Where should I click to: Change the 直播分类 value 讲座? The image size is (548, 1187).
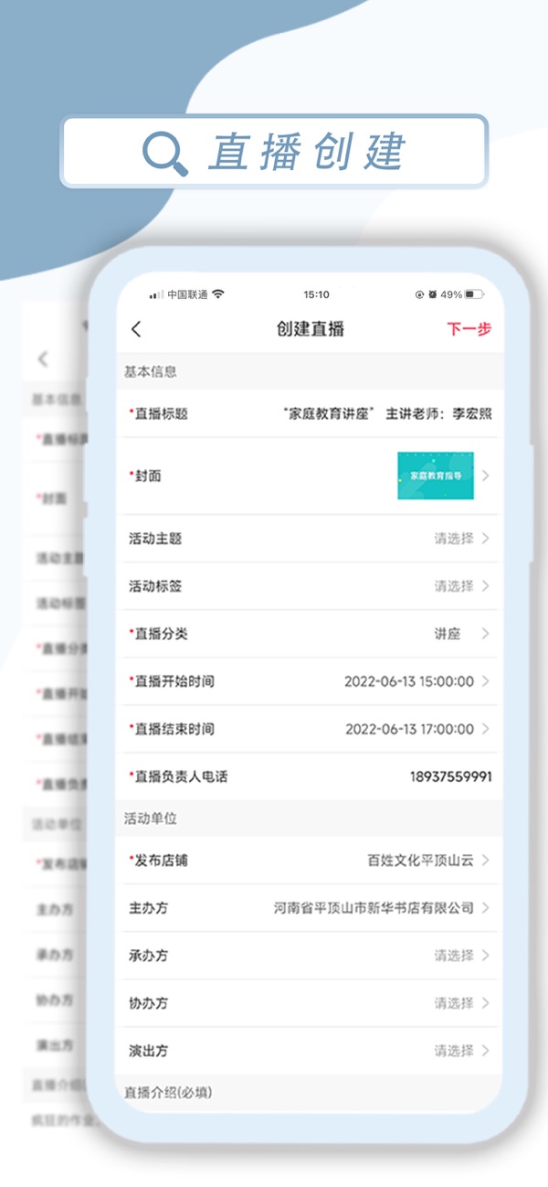pyautogui.click(x=448, y=634)
